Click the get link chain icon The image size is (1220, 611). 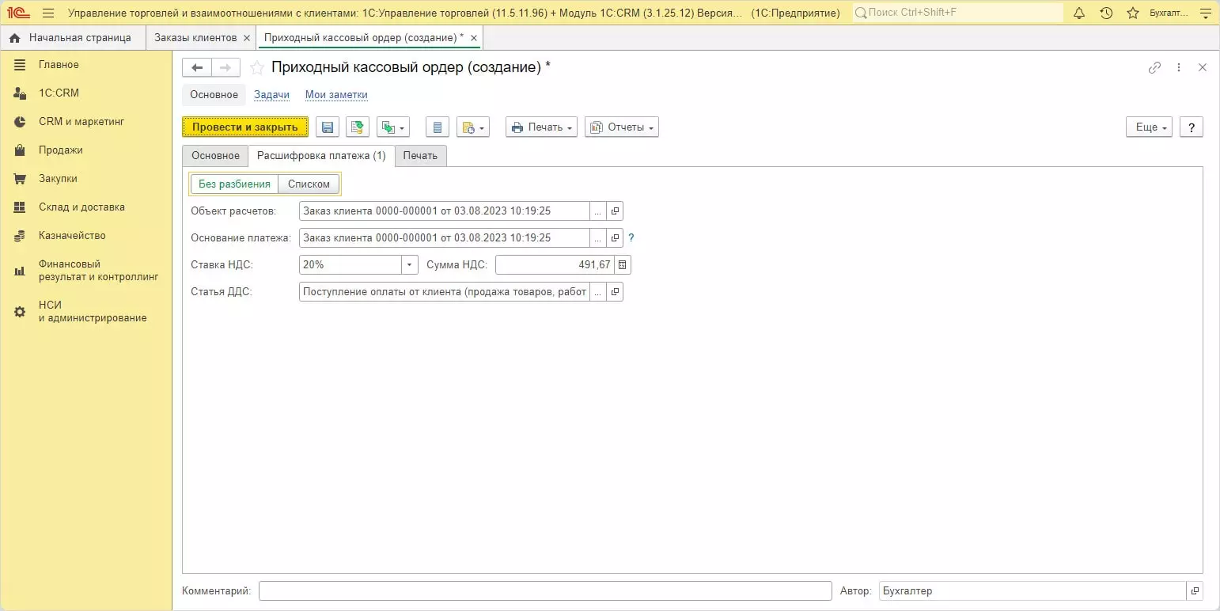click(x=1154, y=68)
